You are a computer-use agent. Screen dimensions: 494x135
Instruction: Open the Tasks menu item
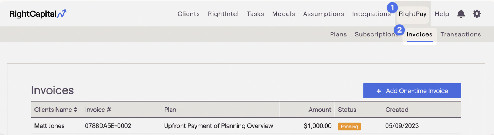(256, 14)
